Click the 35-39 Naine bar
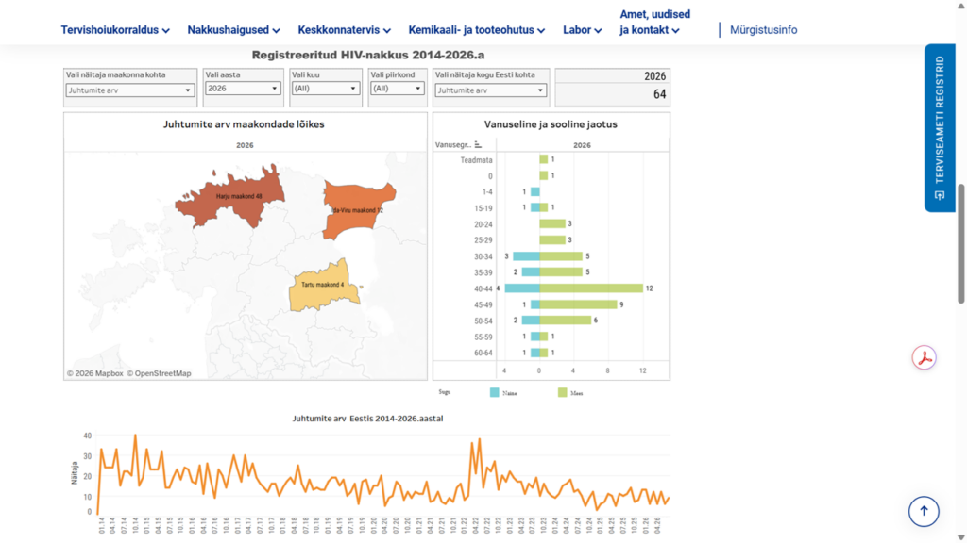Viewport: 967px width, 543px height. pyautogui.click(x=531, y=272)
